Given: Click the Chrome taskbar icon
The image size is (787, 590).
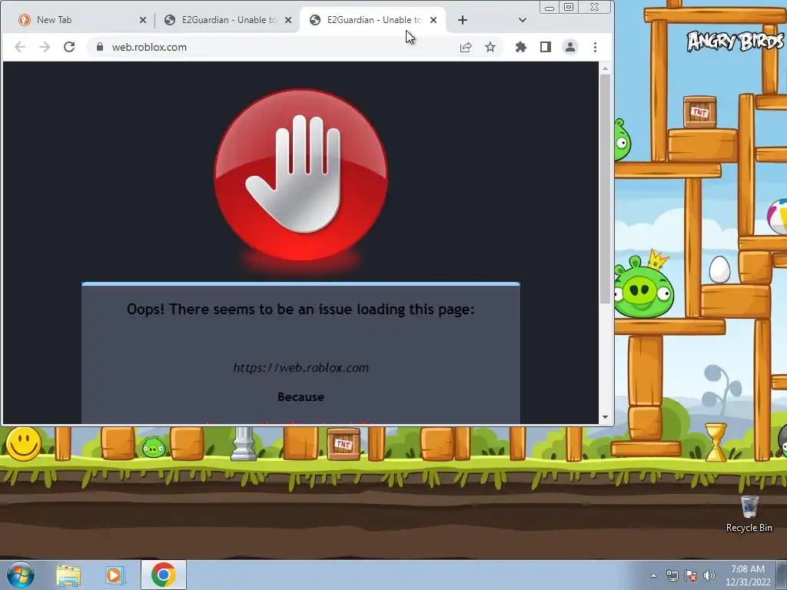Looking at the screenshot, I should click(x=163, y=575).
